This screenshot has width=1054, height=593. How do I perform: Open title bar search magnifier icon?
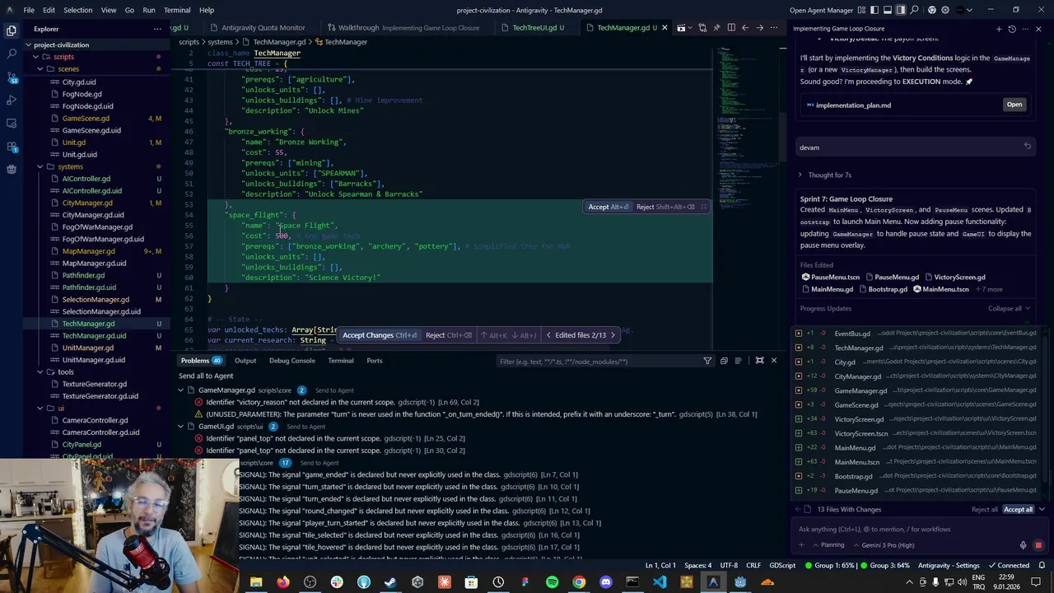tap(915, 10)
